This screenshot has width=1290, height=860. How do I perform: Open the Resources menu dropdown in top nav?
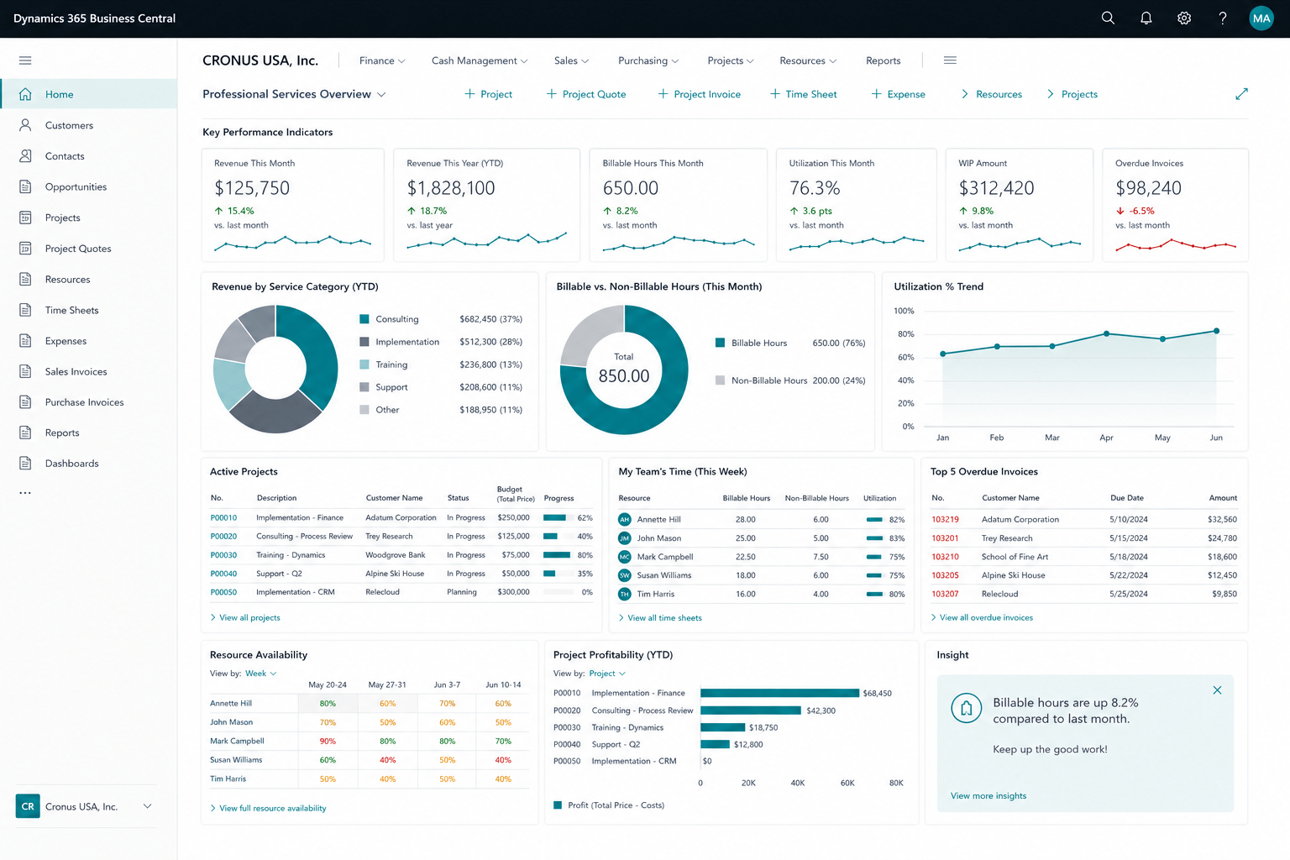point(808,60)
